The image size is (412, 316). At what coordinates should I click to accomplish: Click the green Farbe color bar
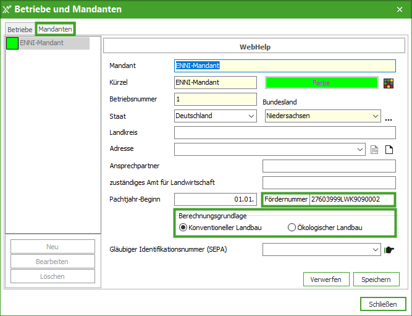pos(321,82)
